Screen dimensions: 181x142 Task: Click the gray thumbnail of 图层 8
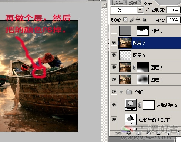click(125, 31)
